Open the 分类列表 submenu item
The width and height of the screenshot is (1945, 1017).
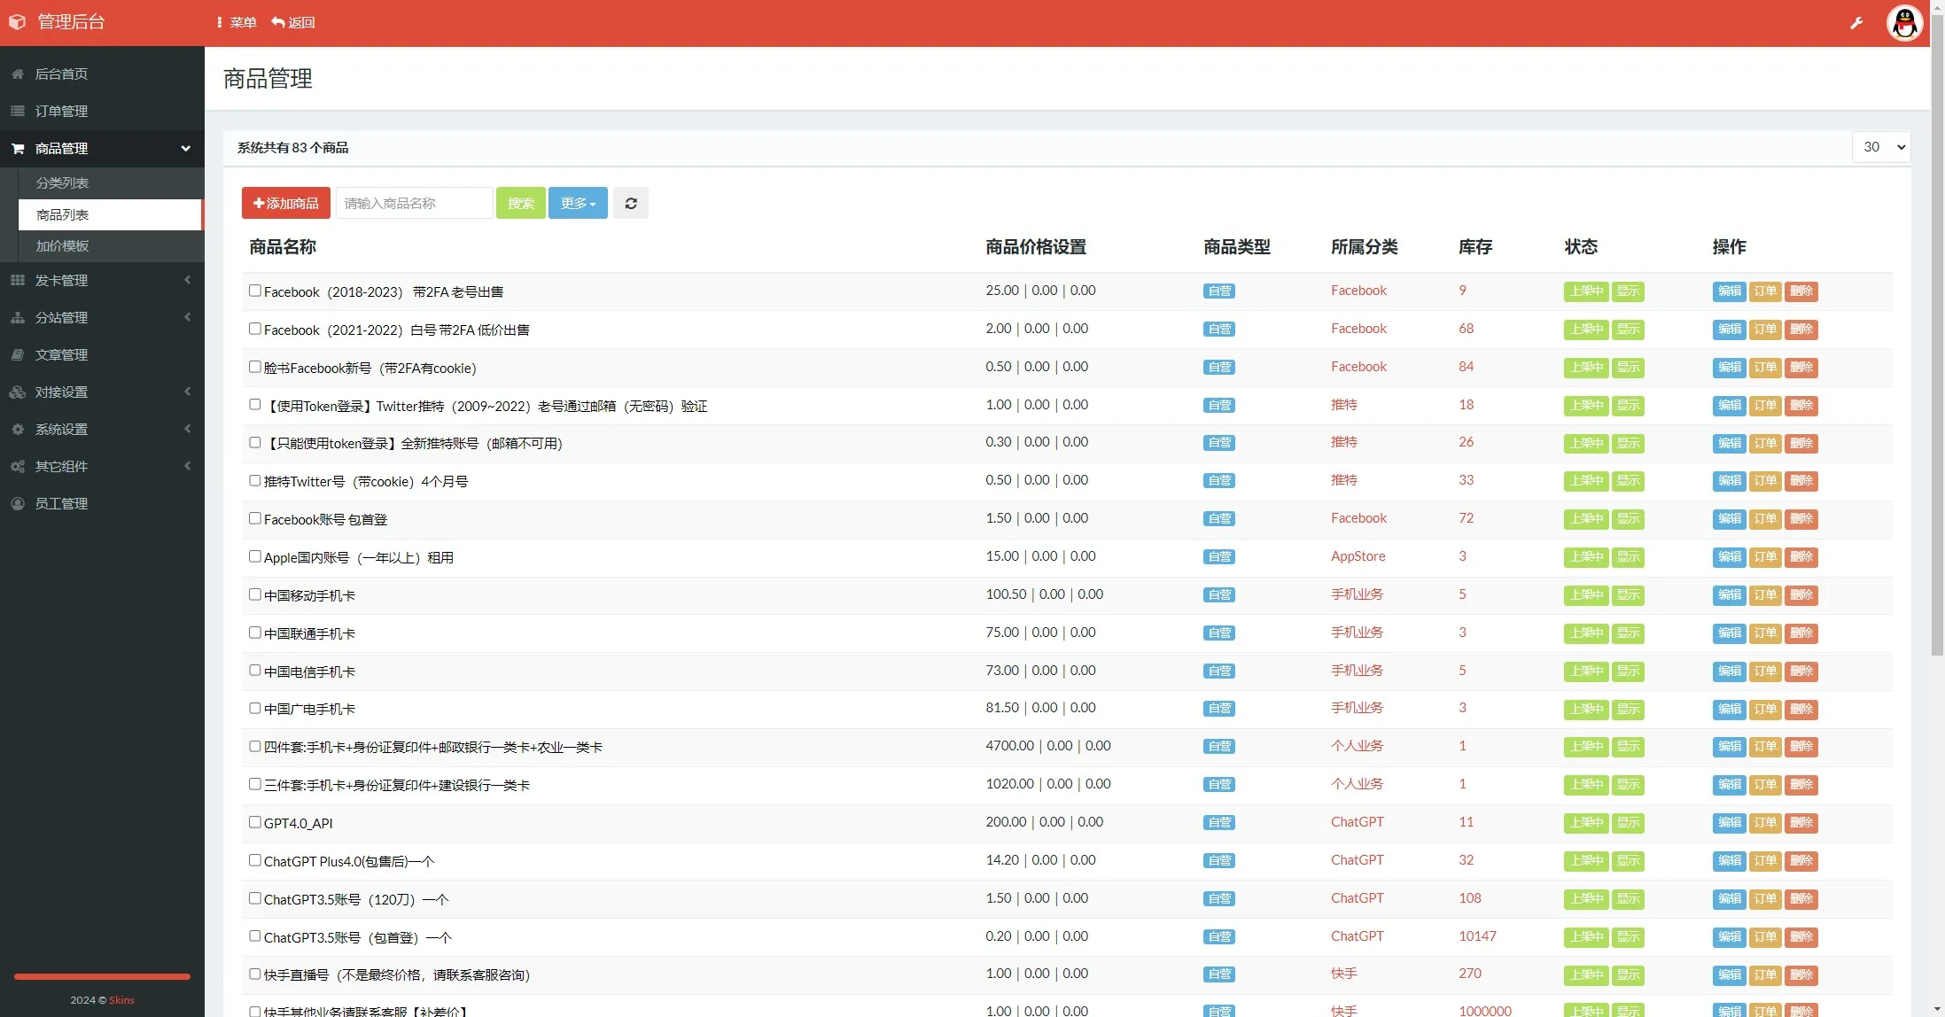tap(62, 183)
